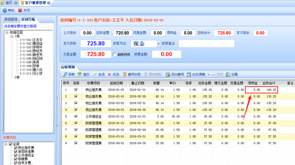295x165 pixels.
Task: Close the 客户缴费管理 tab
Action: click(49, 3)
